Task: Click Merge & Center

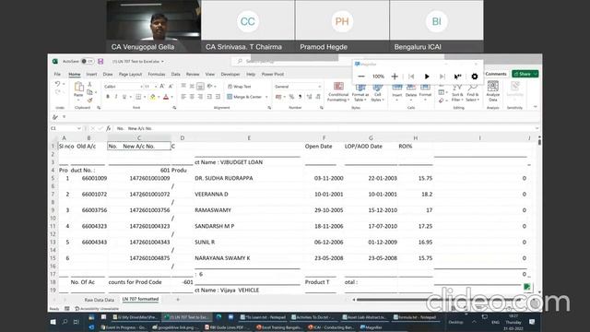Action: pos(244,97)
